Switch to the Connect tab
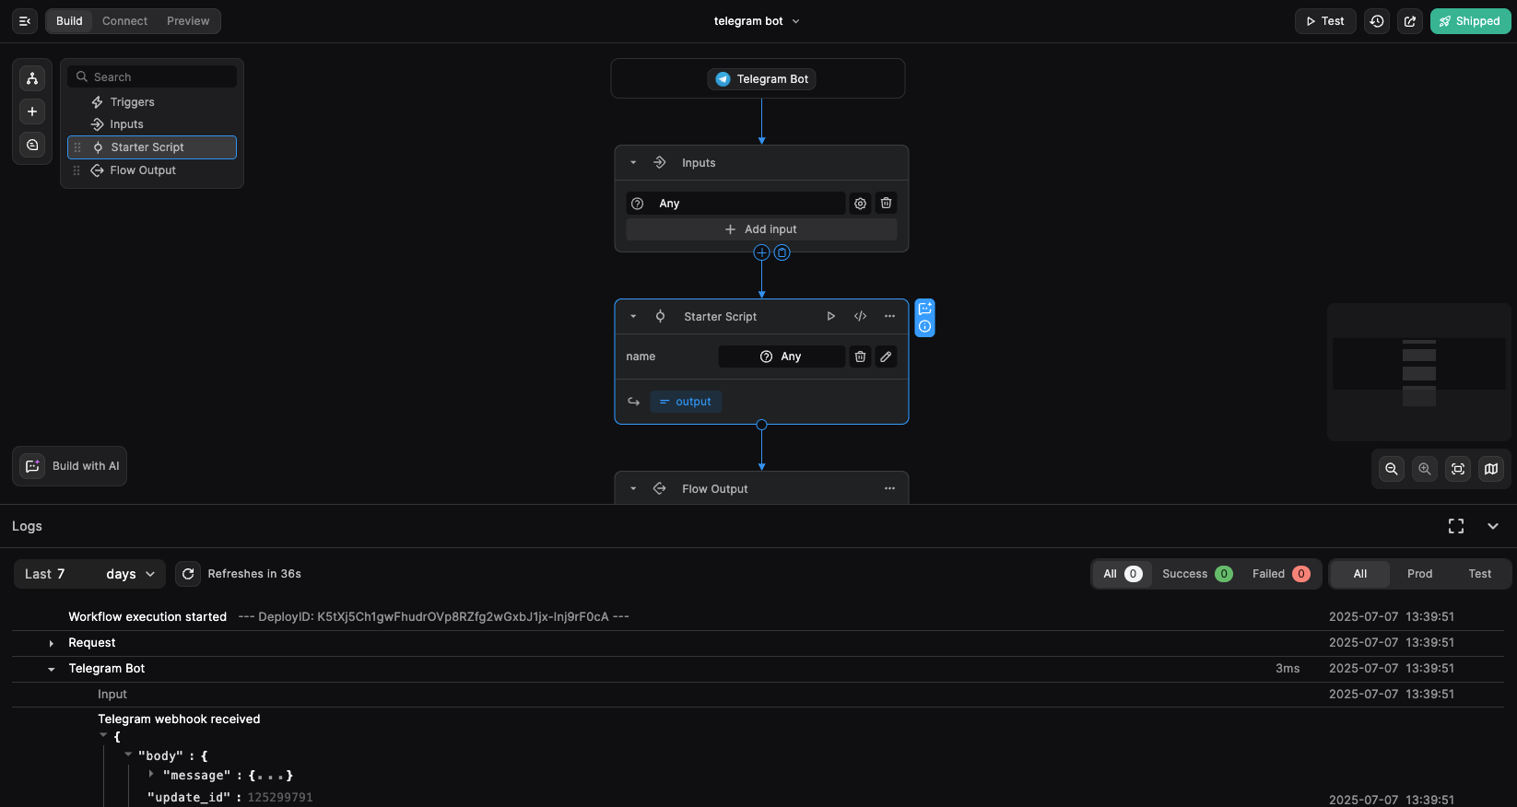 point(124,21)
